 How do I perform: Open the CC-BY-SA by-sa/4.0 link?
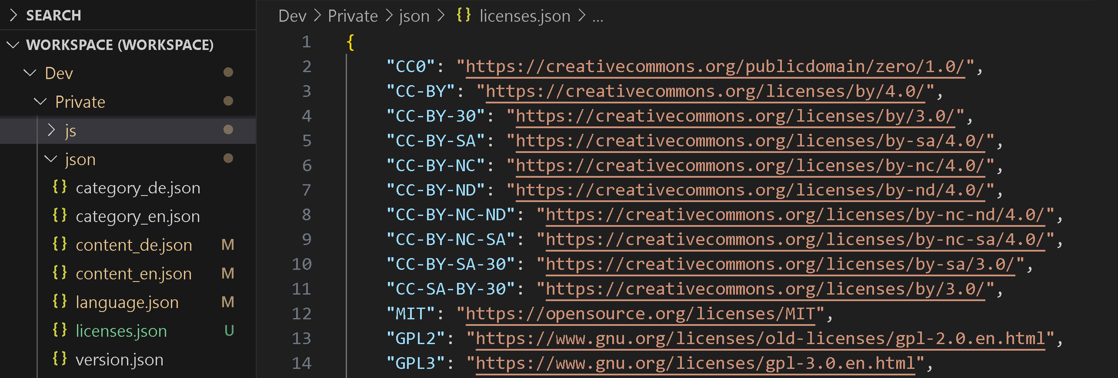750,141
